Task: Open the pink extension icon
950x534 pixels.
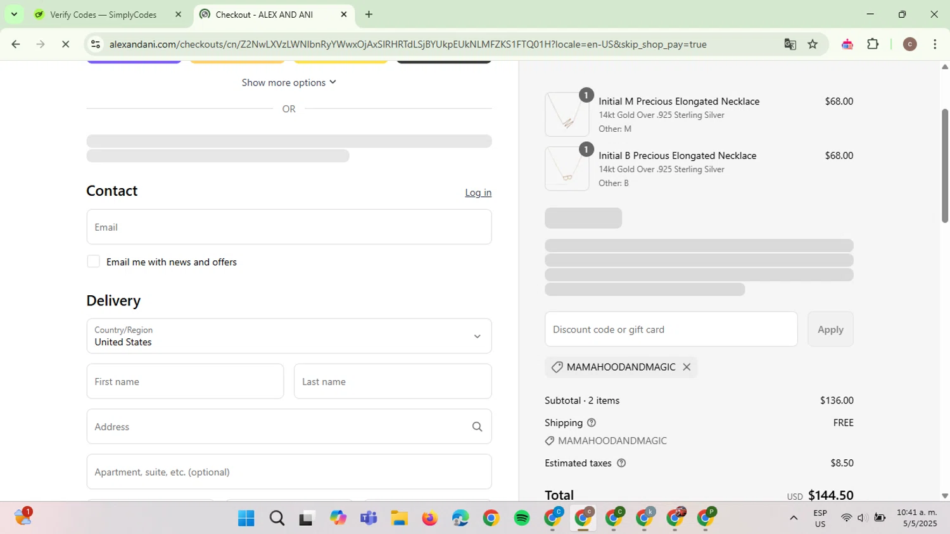Action: coord(847,44)
